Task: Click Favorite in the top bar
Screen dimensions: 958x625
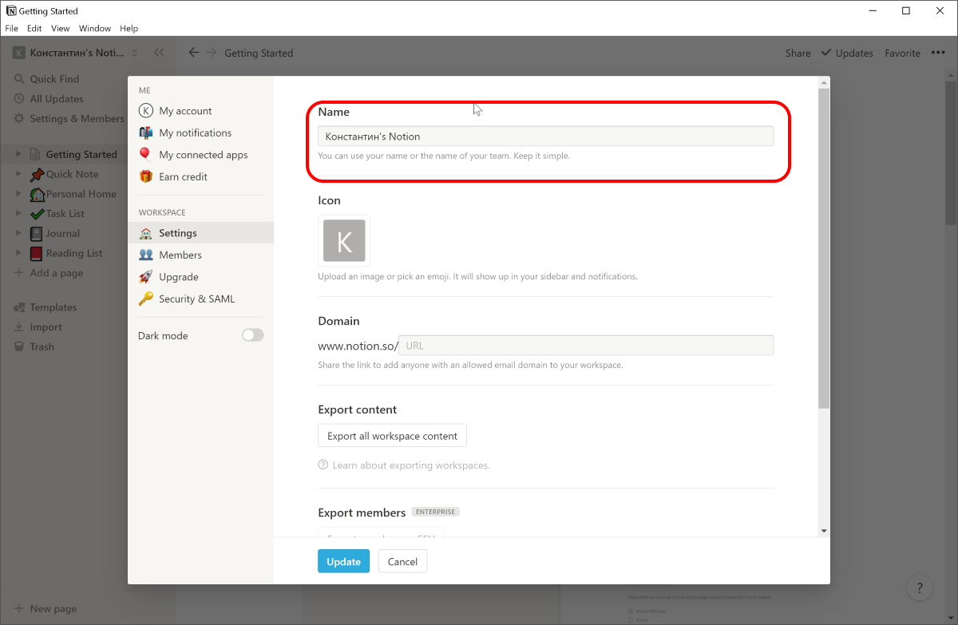Action: pyautogui.click(x=902, y=53)
